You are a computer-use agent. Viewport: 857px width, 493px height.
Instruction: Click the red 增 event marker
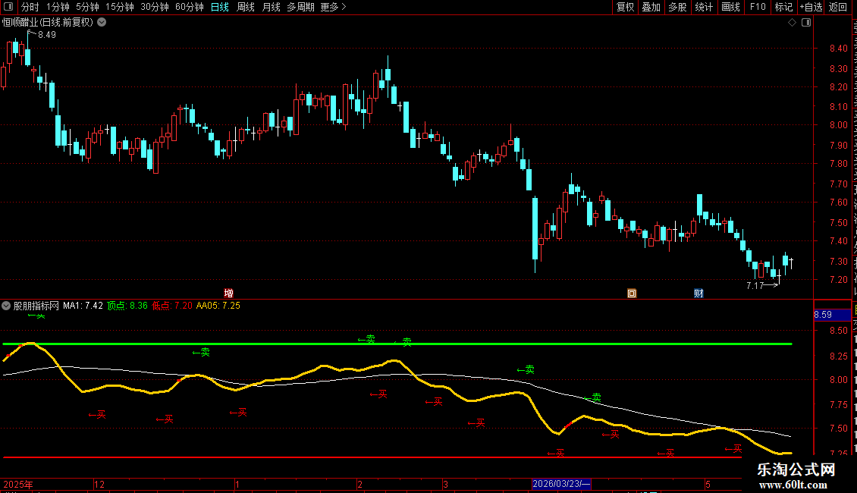(x=228, y=293)
